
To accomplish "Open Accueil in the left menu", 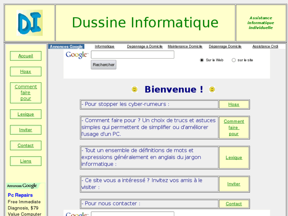I will (26, 56).
